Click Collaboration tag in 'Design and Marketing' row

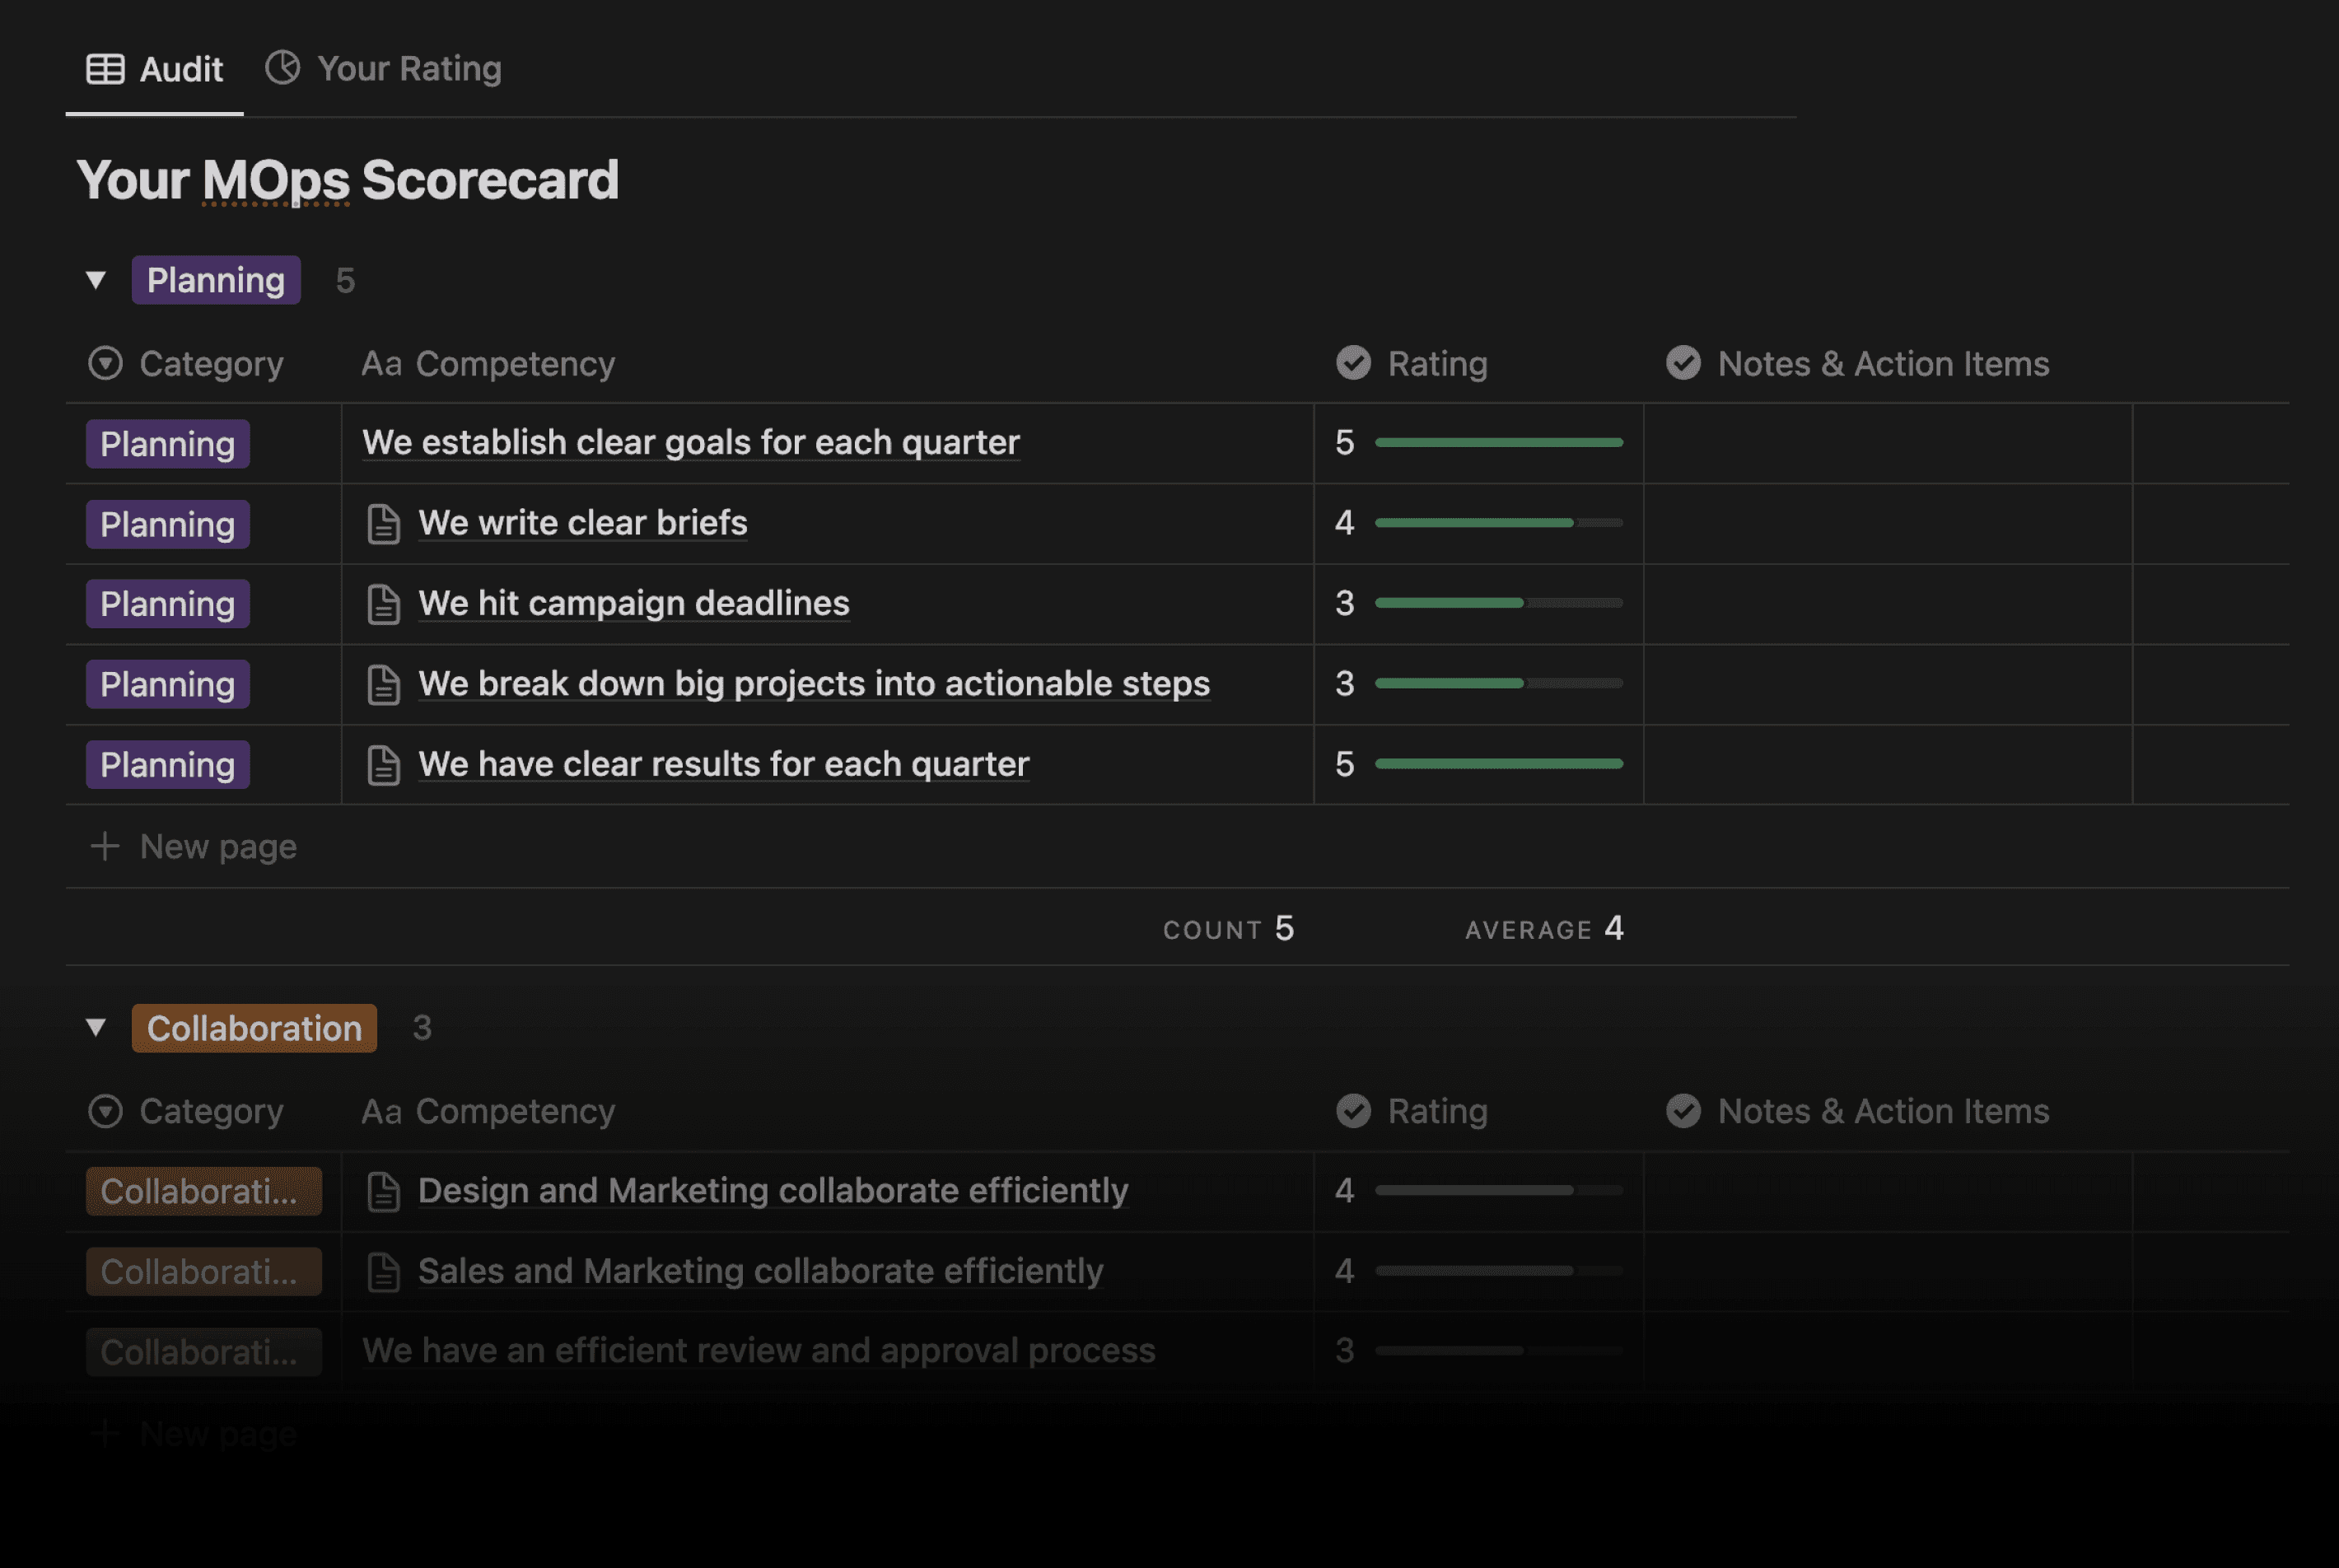204,1191
